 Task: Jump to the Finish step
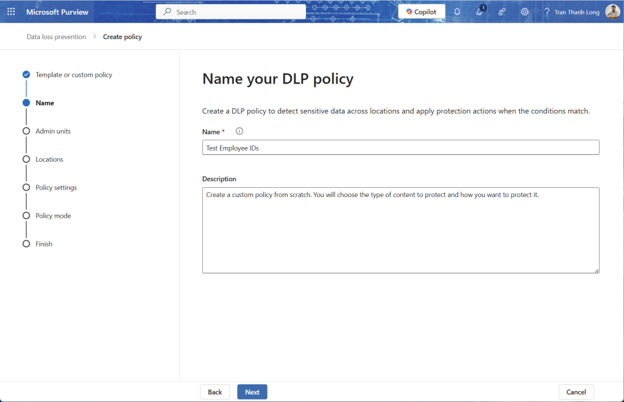coord(44,244)
